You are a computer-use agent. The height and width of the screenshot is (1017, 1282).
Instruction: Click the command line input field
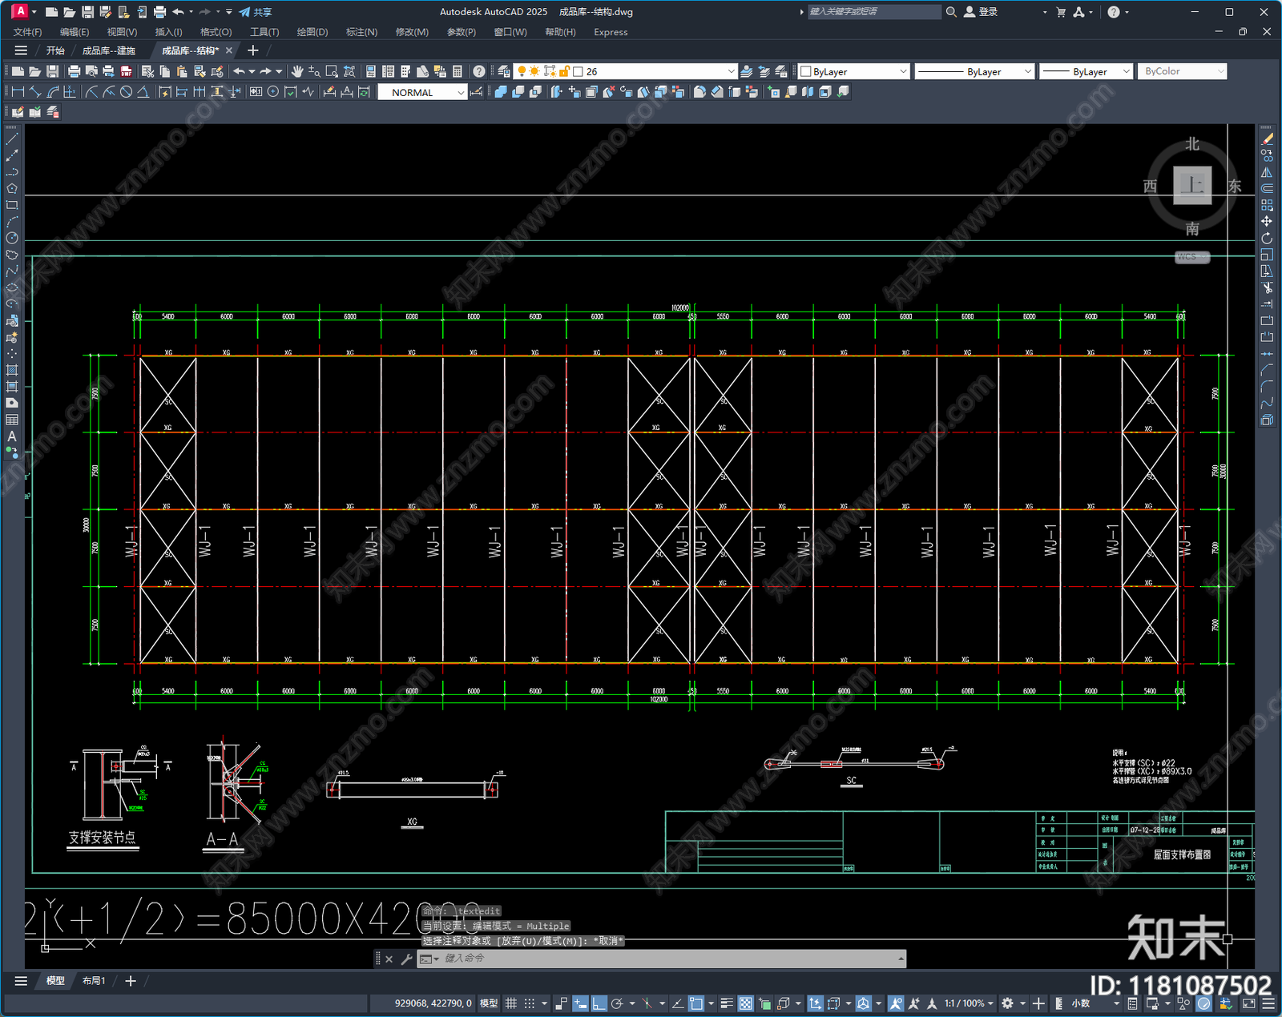click(661, 959)
